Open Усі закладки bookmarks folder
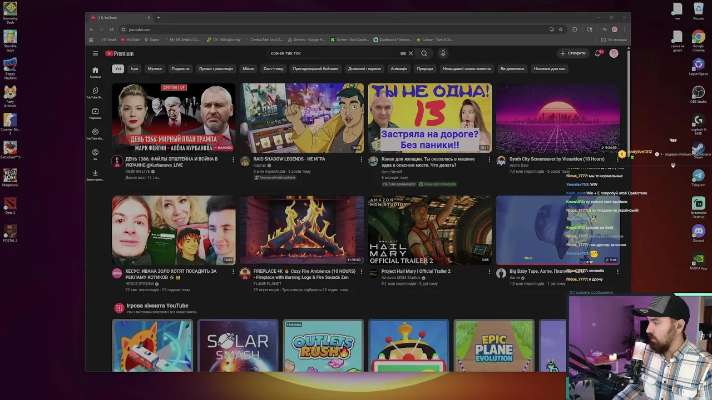712x400 pixels. click(614, 39)
